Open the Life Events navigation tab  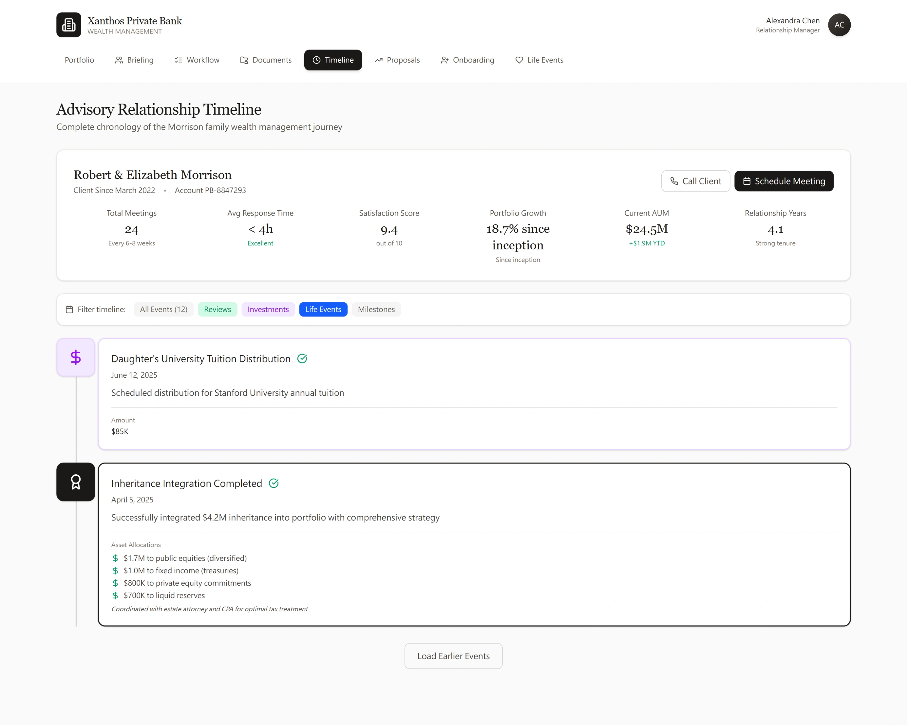point(539,60)
